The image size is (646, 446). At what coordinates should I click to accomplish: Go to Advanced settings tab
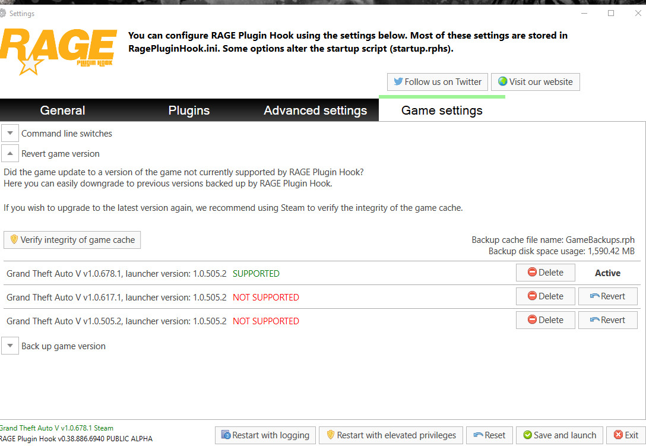point(315,110)
